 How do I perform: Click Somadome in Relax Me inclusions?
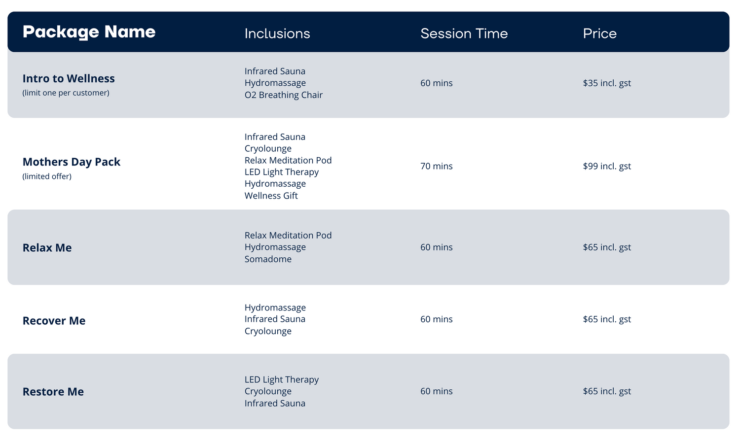268,259
